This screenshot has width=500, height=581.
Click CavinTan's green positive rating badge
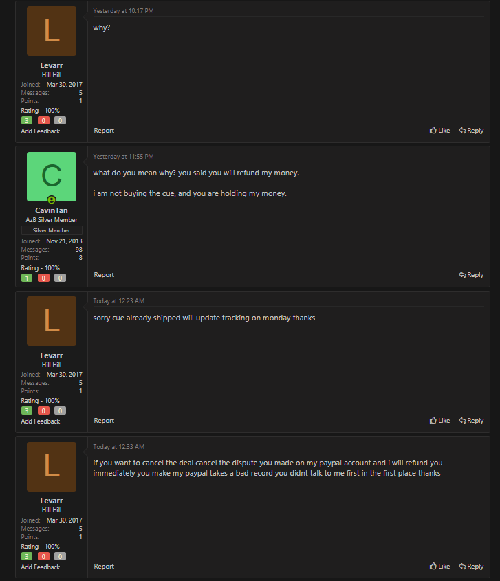pos(27,278)
